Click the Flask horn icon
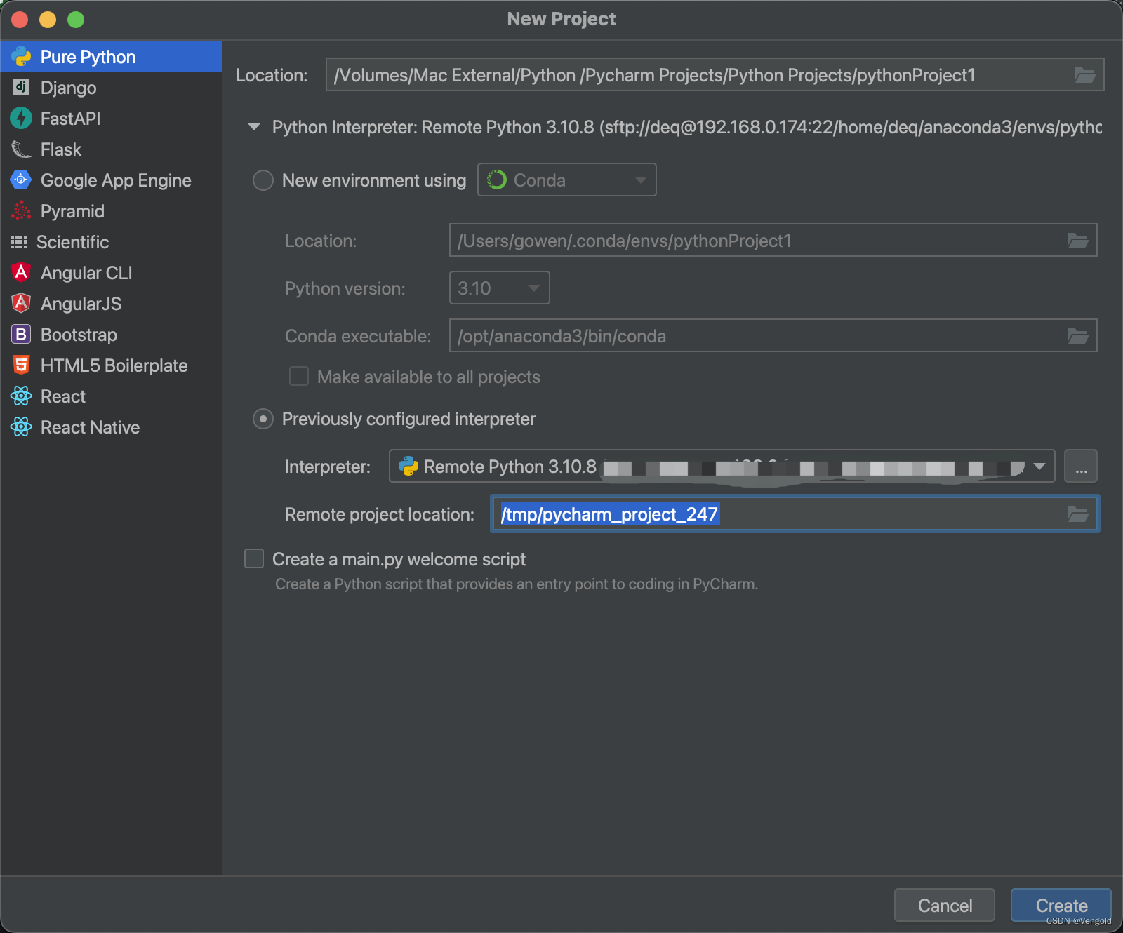This screenshot has height=933, width=1123. pos(21,149)
